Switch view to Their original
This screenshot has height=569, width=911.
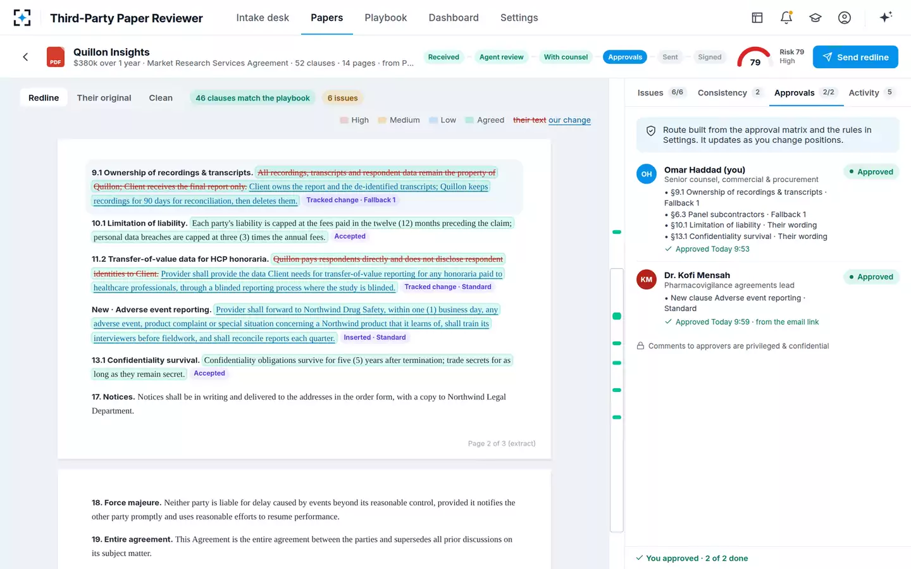coord(104,98)
